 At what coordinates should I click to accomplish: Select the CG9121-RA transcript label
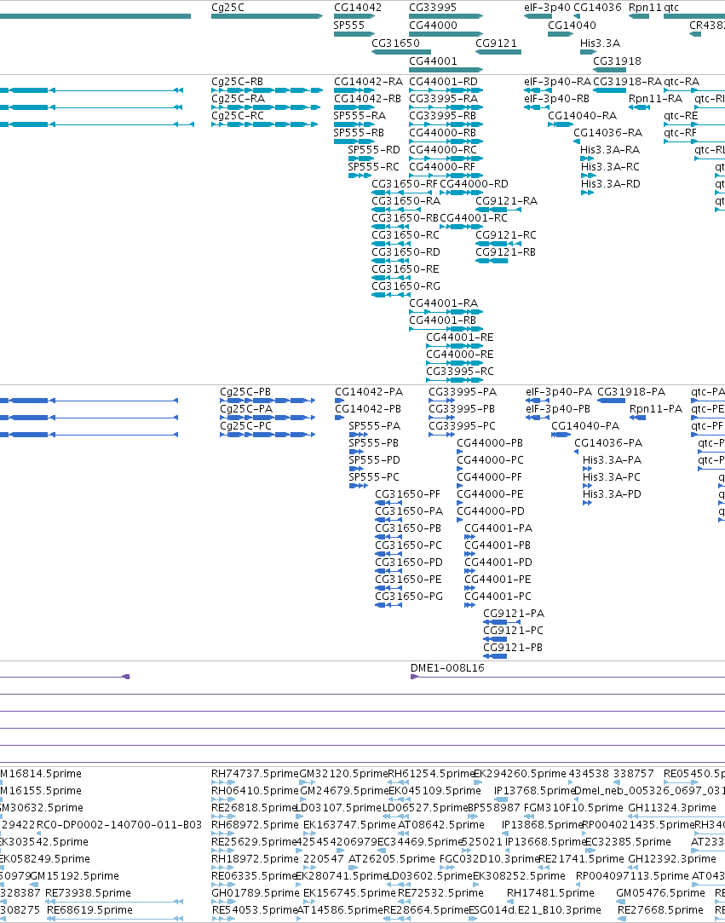point(506,201)
